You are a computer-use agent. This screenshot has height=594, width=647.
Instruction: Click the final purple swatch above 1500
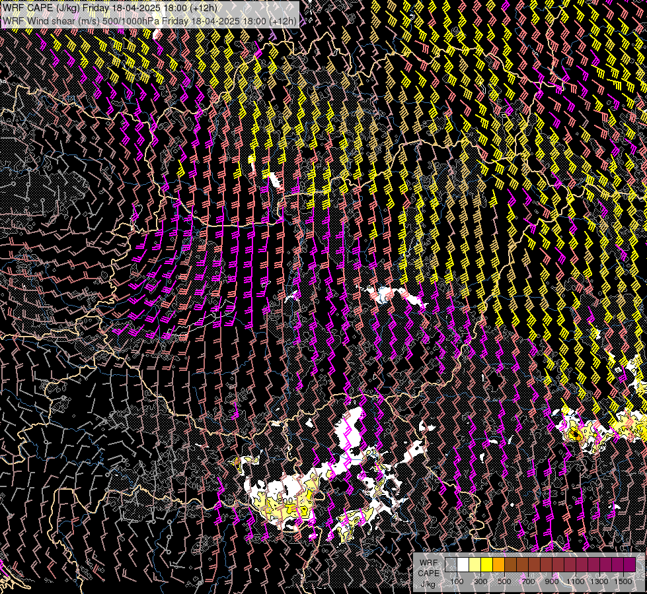pos(630,564)
